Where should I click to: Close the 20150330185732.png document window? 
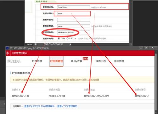pos(153,48)
